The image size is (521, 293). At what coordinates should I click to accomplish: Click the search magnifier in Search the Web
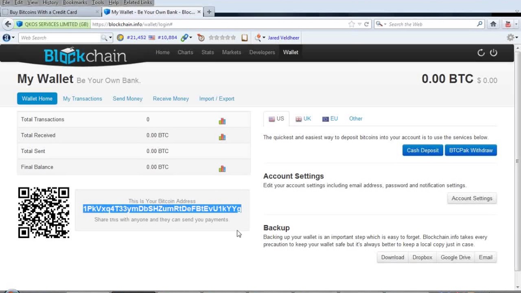pos(480,24)
